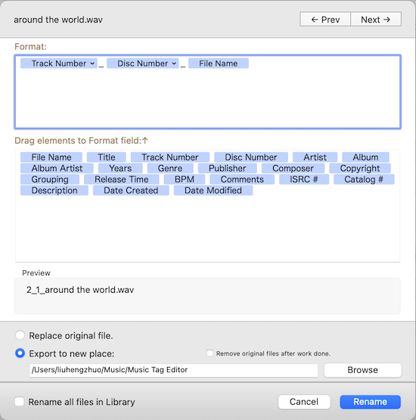Select the File Name token in Format field
The height and width of the screenshot is (420, 416).
click(x=219, y=64)
